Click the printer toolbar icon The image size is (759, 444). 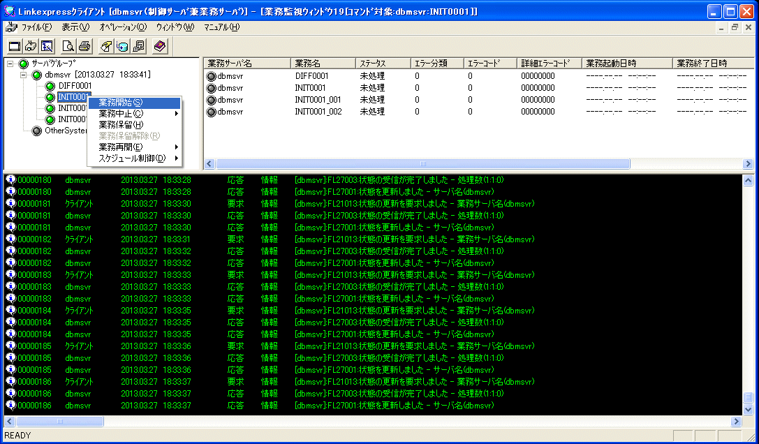coord(84,47)
